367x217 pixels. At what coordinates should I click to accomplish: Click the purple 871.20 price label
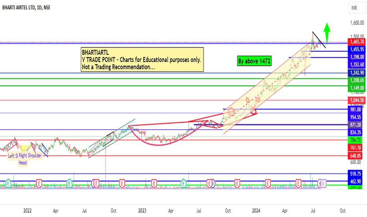coord(356,125)
